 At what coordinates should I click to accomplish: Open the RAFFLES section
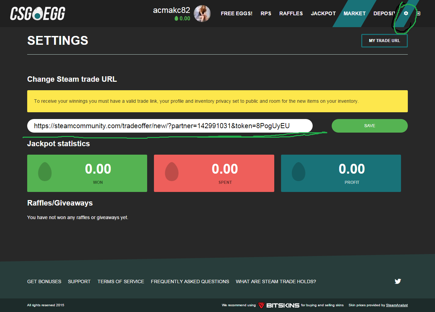tap(291, 14)
